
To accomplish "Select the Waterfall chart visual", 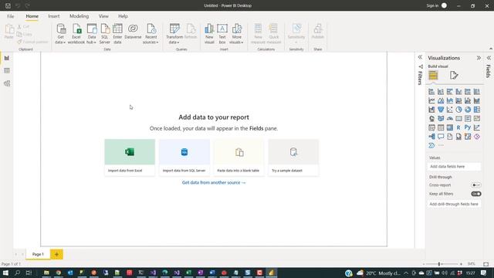I will 431,110.
